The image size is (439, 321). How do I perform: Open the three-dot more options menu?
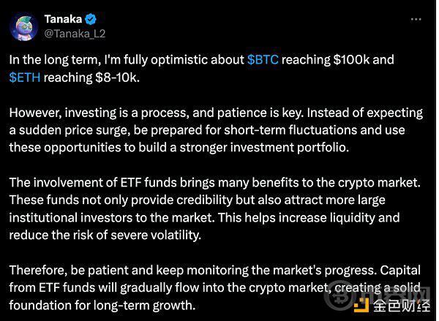[416, 19]
